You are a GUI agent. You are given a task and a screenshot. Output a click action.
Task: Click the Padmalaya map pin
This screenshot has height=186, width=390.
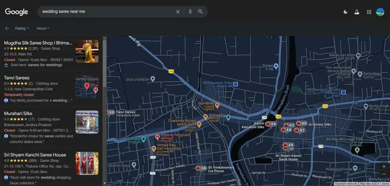[x=144, y=139]
